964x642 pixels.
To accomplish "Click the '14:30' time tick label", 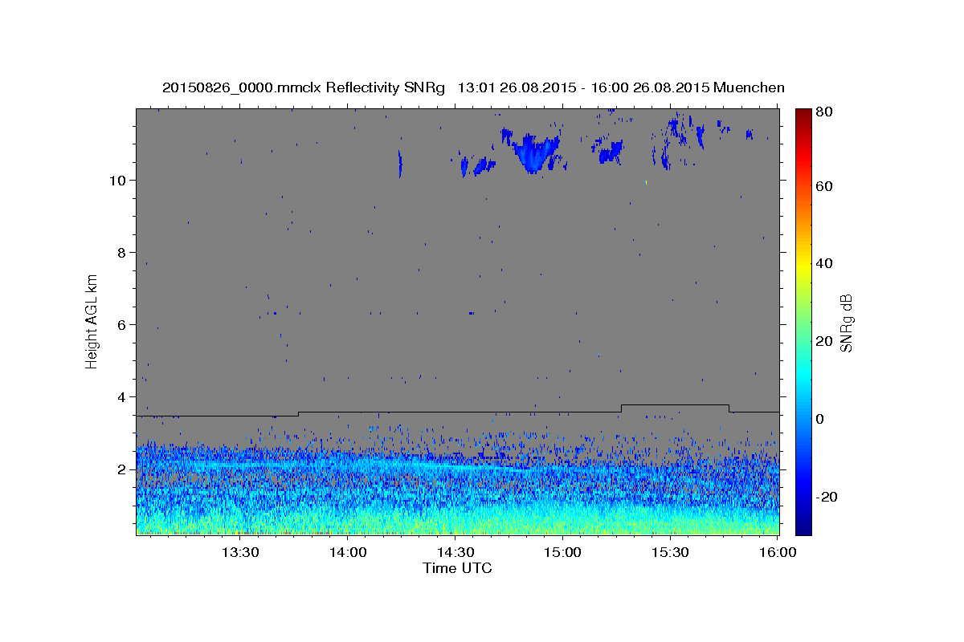I will [455, 553].
